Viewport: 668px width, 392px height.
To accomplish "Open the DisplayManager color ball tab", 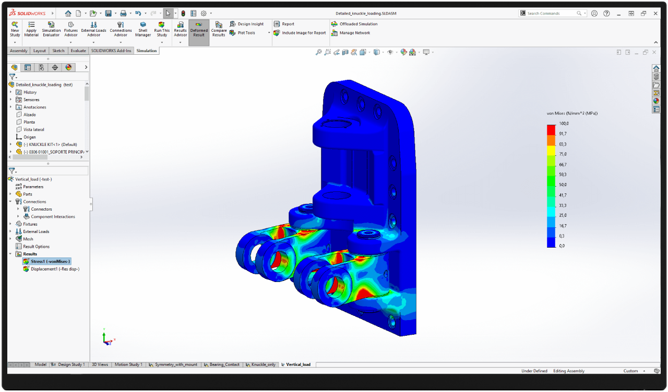I will [68, 67].
